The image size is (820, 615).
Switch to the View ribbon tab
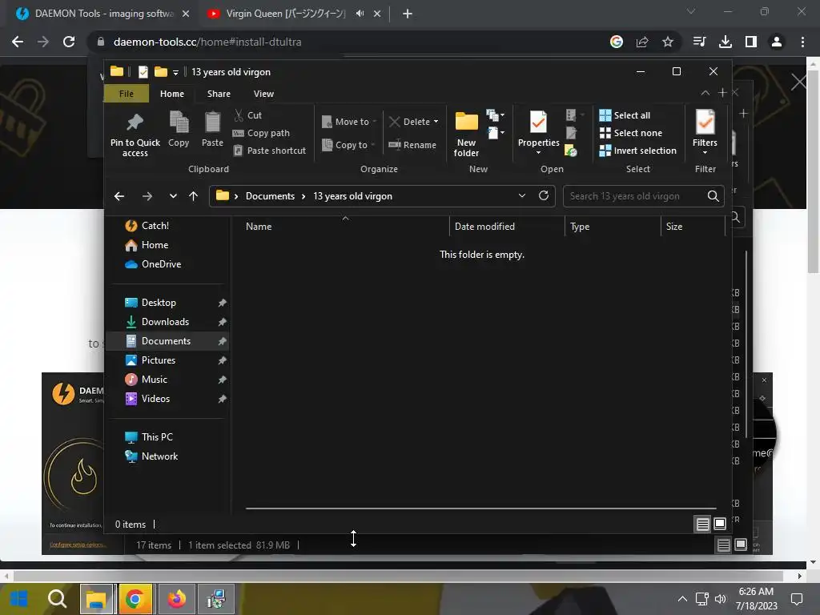click(x=263, y=94)
